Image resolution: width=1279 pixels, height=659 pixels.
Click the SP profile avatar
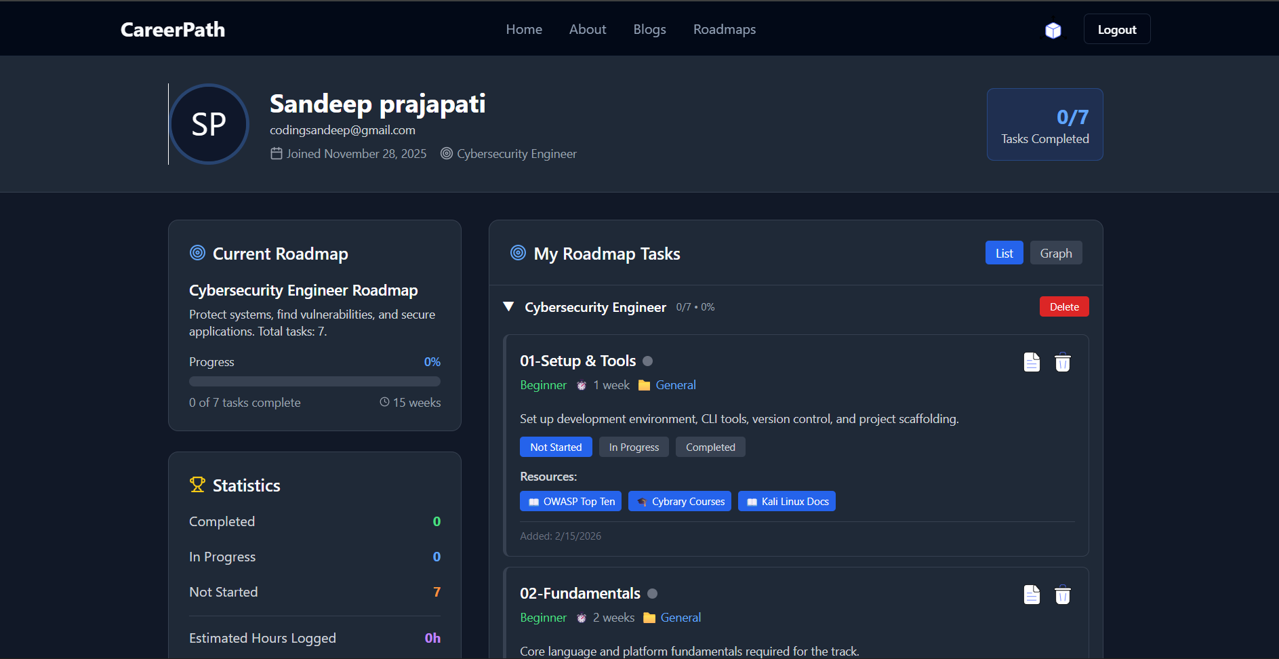(x=209, y=124)
